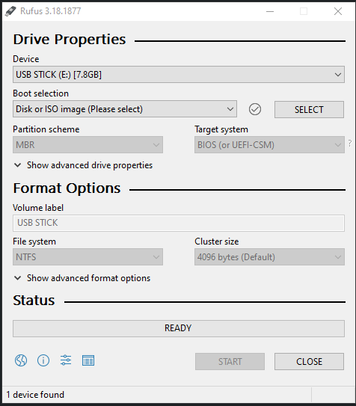Viewport: 356px width, 406px height.
Task: Expand Show advanced format options
Action: (82, 278)
